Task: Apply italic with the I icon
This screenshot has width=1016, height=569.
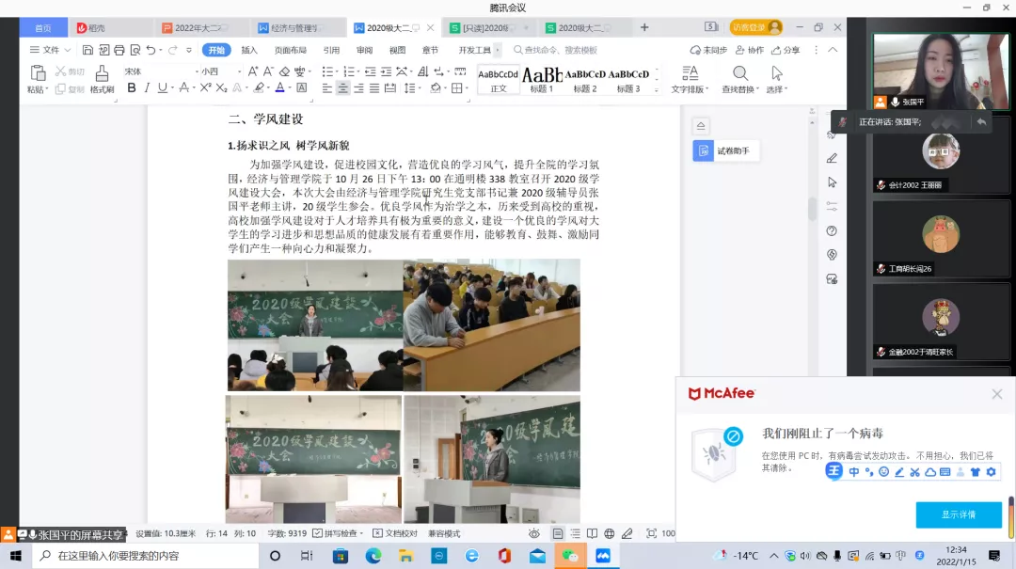Action: tap(147, 88)
